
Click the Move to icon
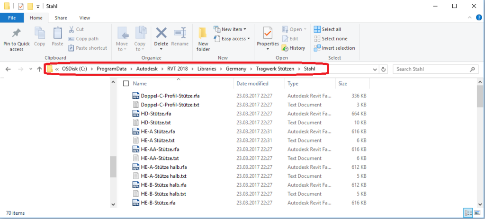pyautogui.click(x=123, y=34)
